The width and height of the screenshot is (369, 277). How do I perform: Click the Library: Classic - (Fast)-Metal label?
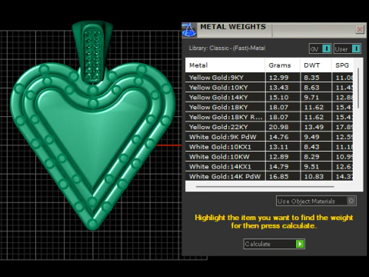(227, 48)
